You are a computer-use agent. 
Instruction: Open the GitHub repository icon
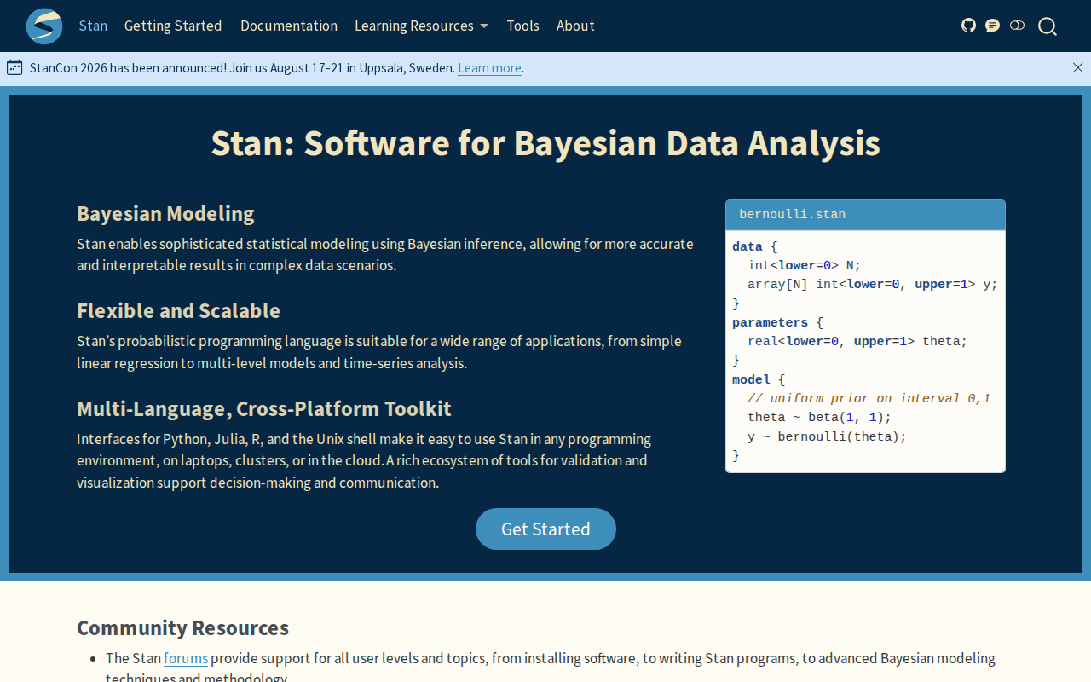pyautogui.click(x=968, y=26)
